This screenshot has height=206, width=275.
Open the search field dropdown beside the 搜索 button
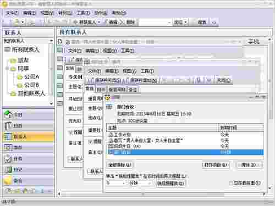(170, 23)
